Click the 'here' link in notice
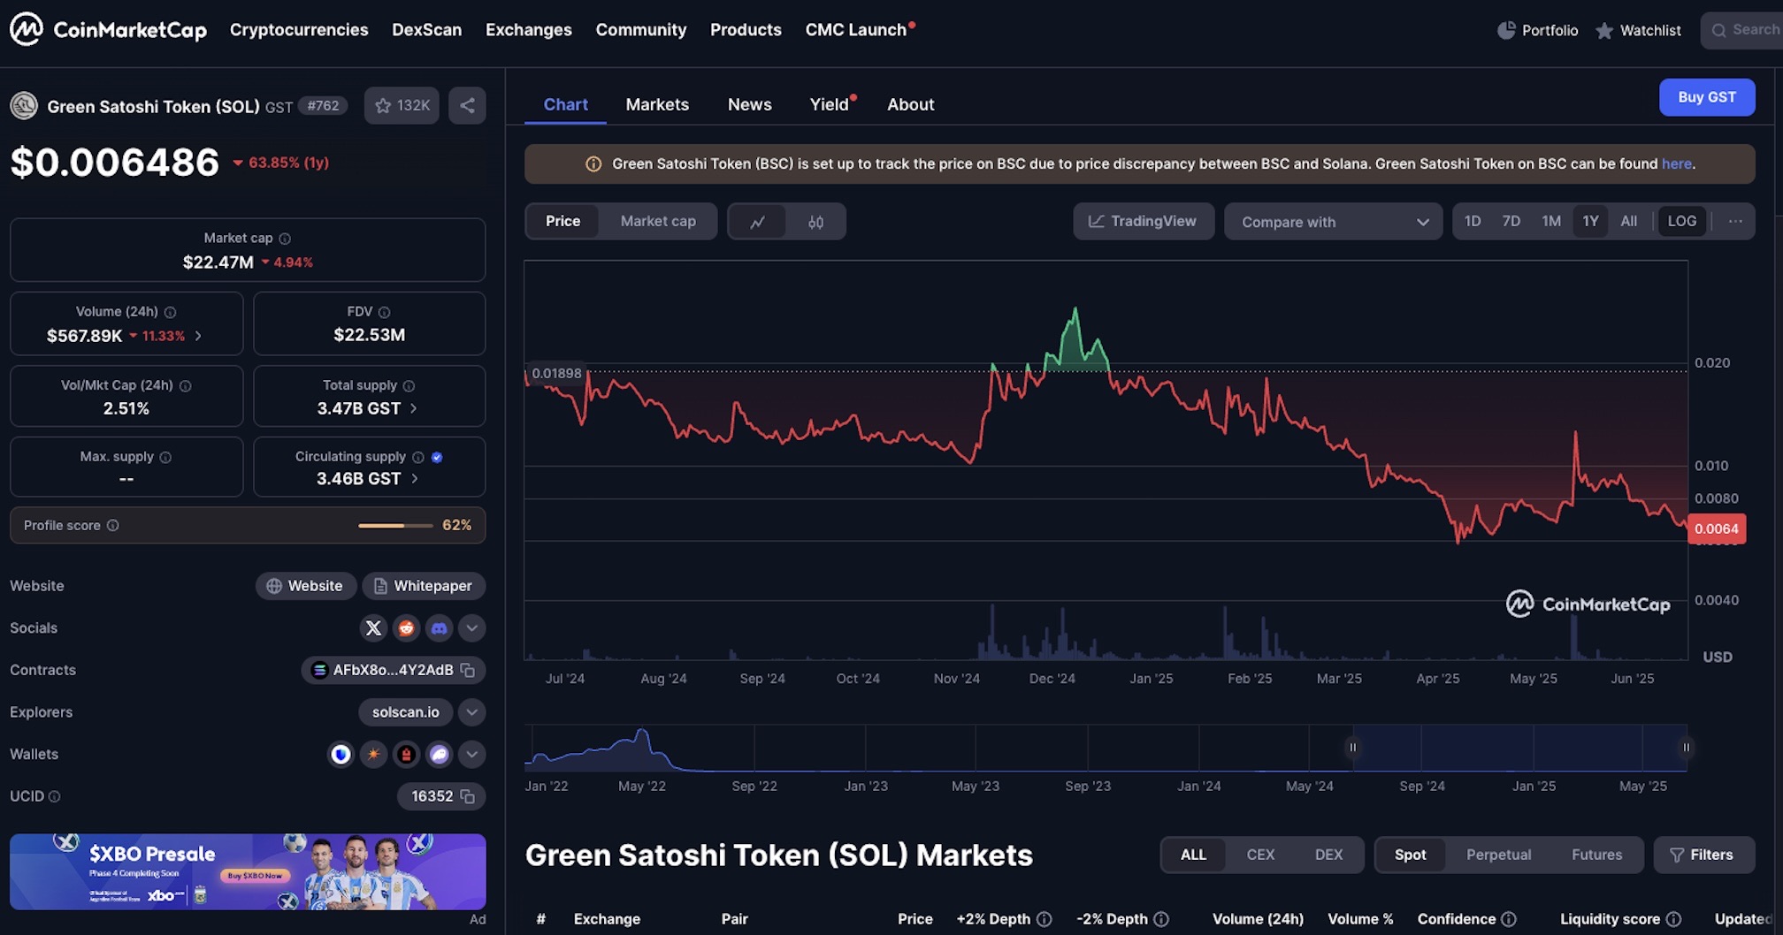This screenshot has height=935, width=1783. pos(1676,163)
